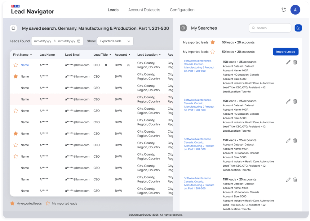This screenshot has width=310, height=221.
Task: Click the 'Leads Found' label
Action: tap(20, 41)
